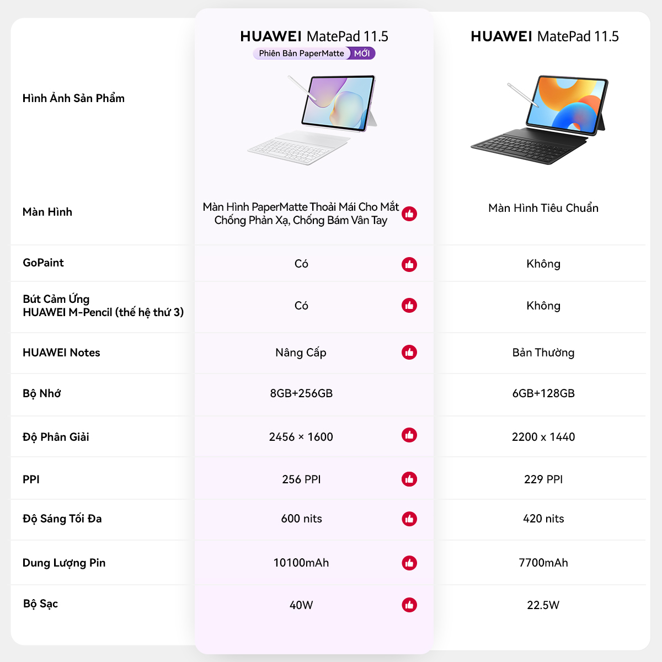The image size is (662, 662).
Task: Click thumbs-up icon next to Nâng Cấp
Action: pyautogui.click(x=409, y=352)
